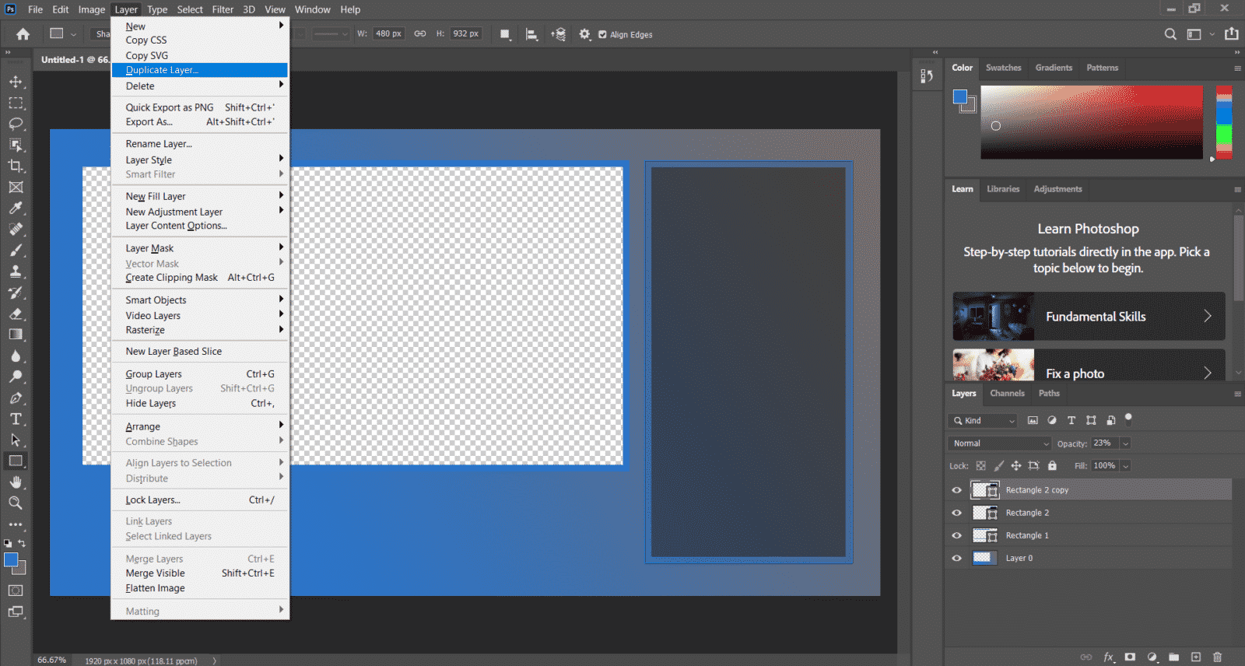Open the Fill slider dropdown arrow
This screenshot has height=666, width=1245.
pos(1125,466)
